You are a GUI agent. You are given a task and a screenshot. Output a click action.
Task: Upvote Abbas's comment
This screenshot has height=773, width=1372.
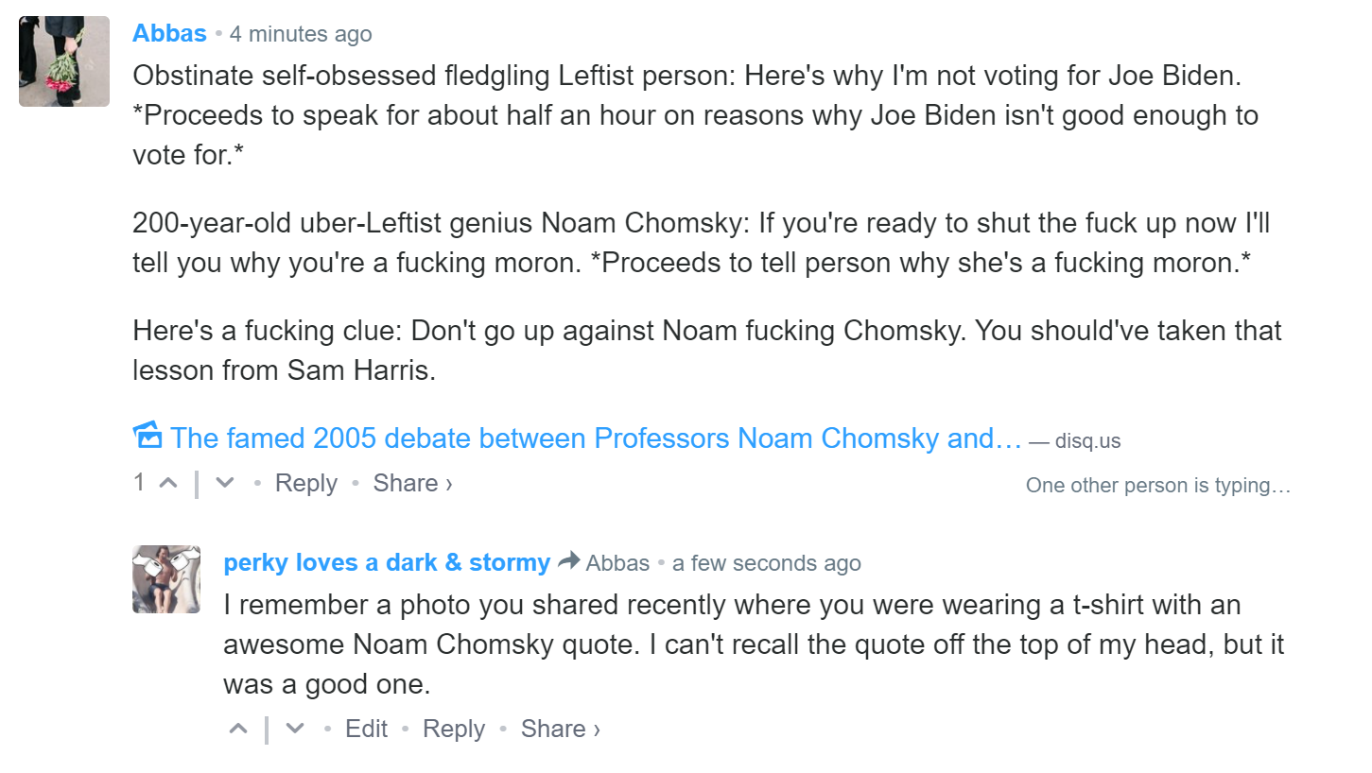click(x=168, y=483)
